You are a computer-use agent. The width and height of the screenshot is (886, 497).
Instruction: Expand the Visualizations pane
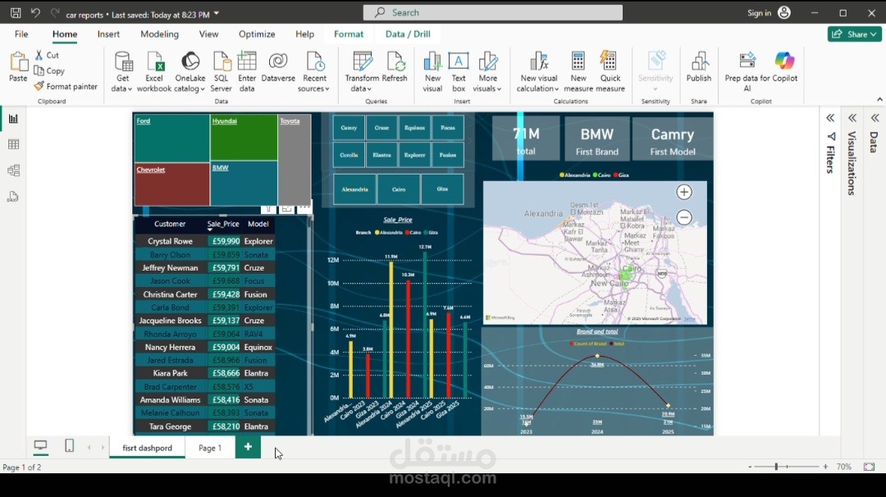(852, 118)
